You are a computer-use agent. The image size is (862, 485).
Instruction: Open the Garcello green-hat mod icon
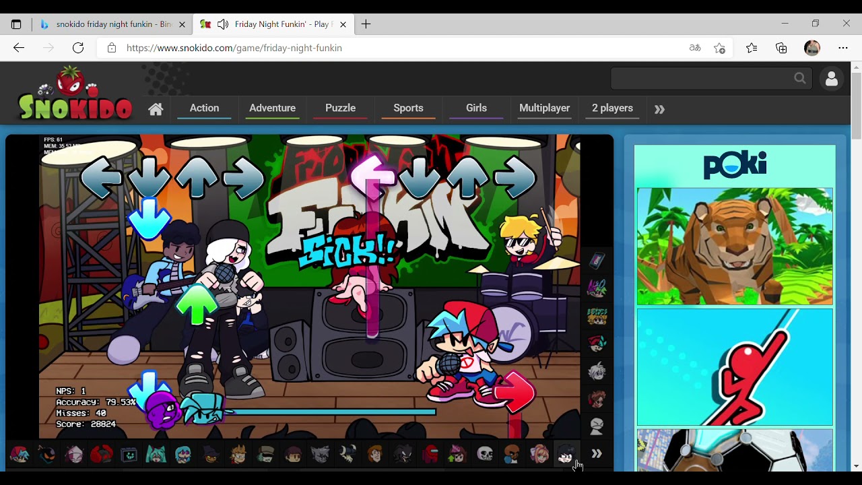pos(265,455)
